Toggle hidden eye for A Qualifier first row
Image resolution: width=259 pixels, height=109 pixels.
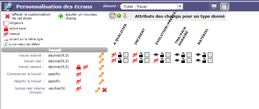tap(114, 55)
